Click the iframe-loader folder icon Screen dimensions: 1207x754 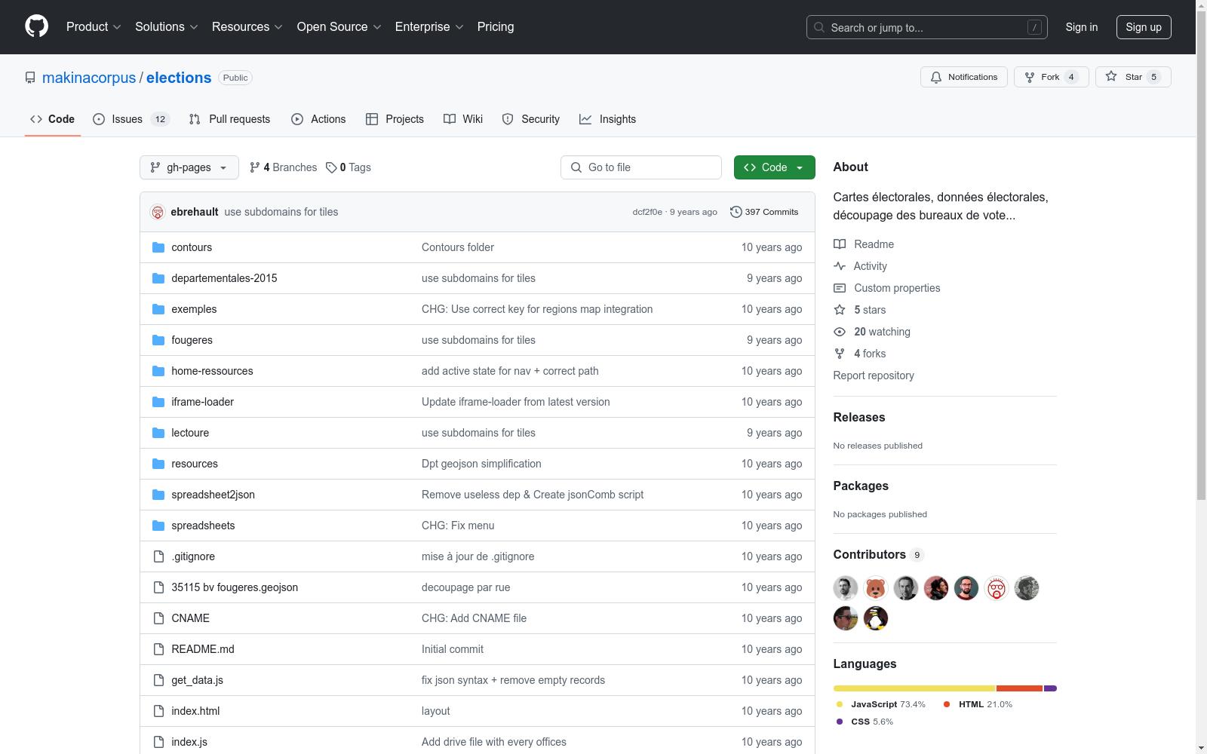[x=158, y=402]
